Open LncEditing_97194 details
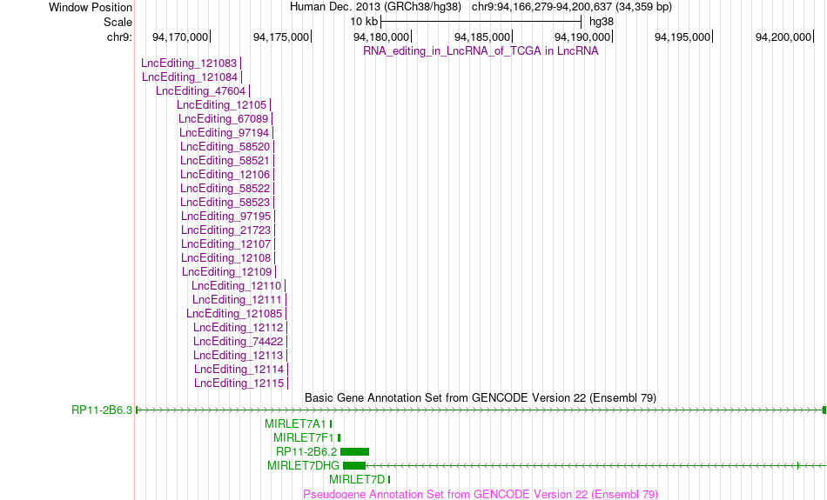Image resolution: width=827 pixels, height=500 pixels. click(224, 133)
